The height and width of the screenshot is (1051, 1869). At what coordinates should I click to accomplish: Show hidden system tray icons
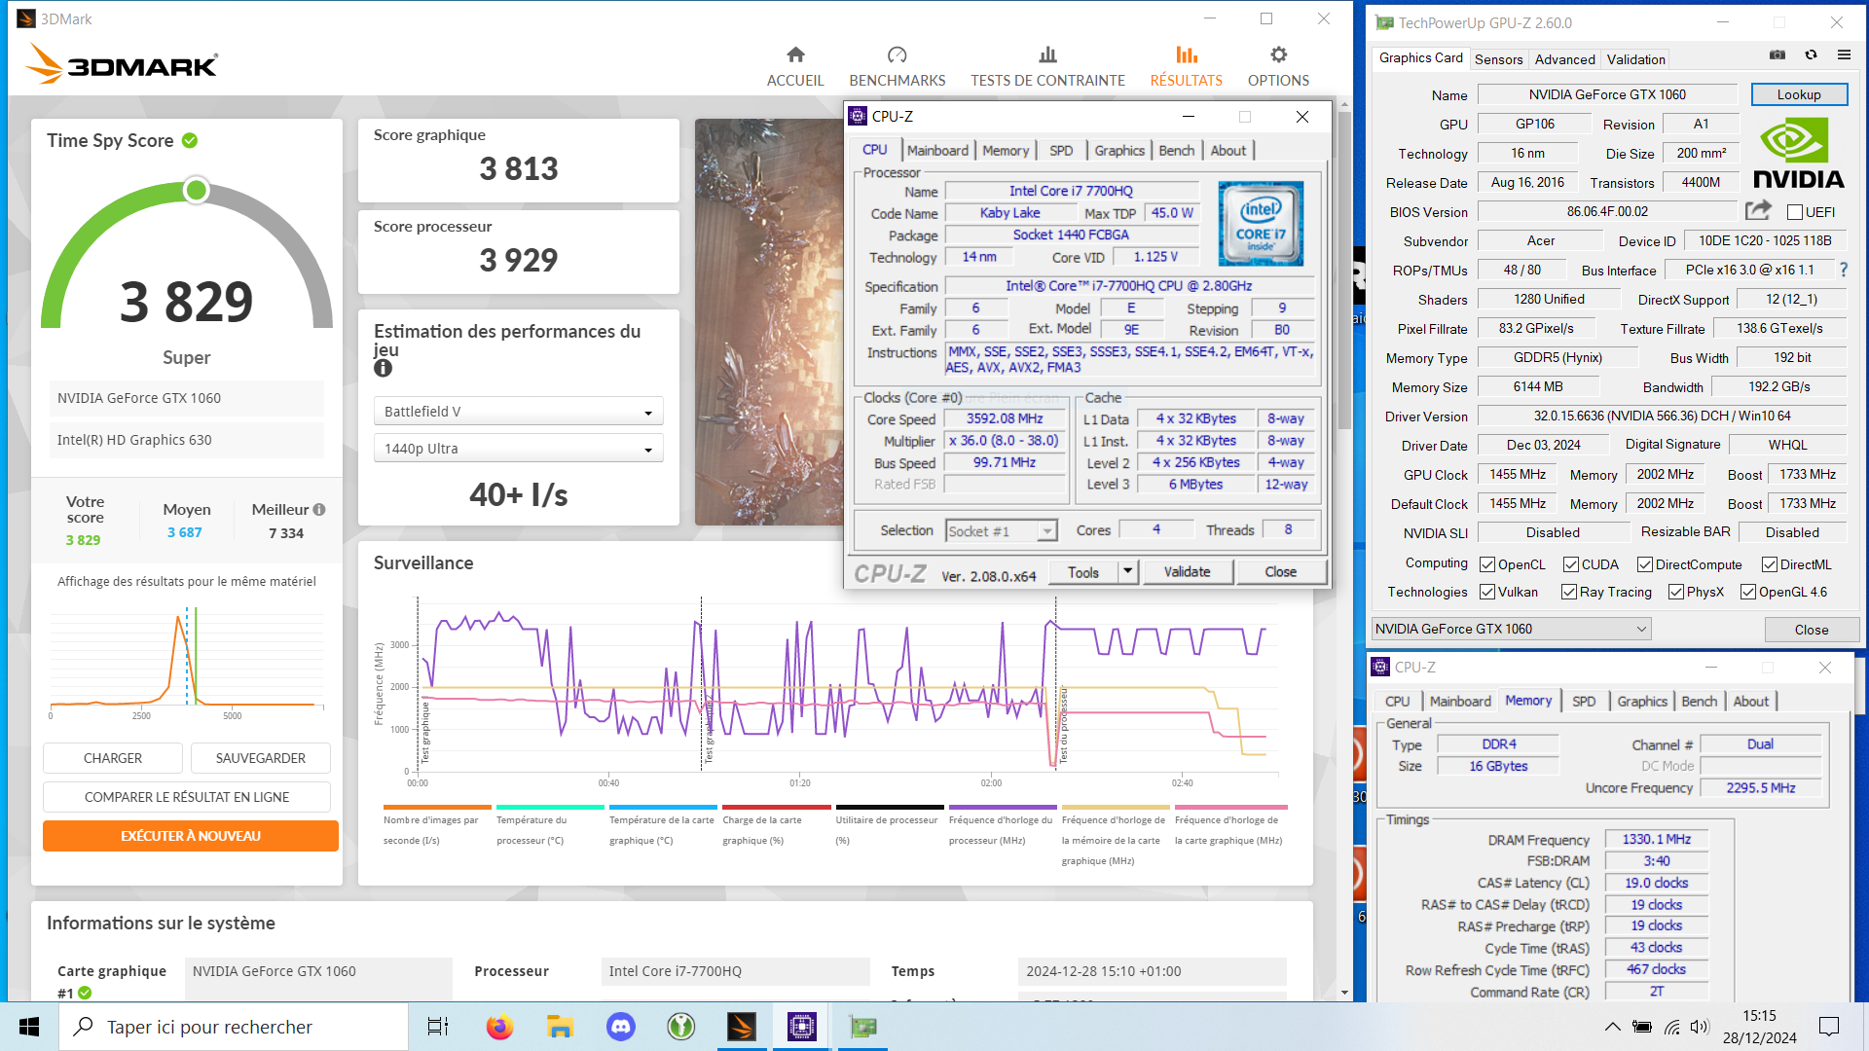click(x=1613, y=1027)
